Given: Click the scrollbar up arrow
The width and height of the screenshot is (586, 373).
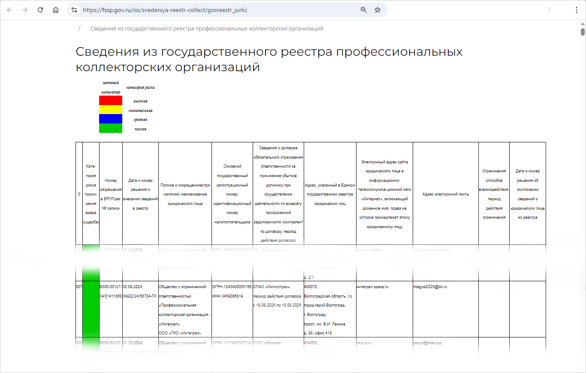Looking at the screenshot, I should click(x=583, y=23).
